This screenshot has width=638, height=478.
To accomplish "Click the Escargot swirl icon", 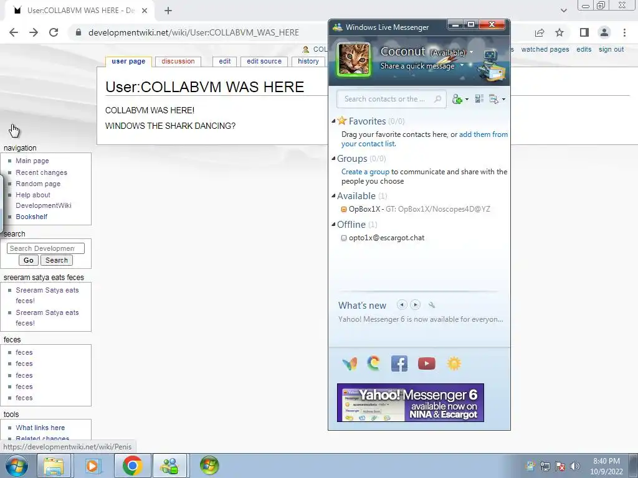I will 374,363.
